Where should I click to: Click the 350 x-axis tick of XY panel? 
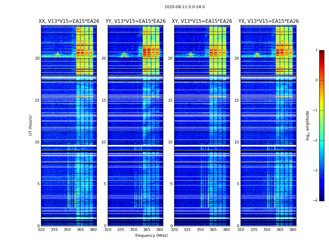click(200, 230)
